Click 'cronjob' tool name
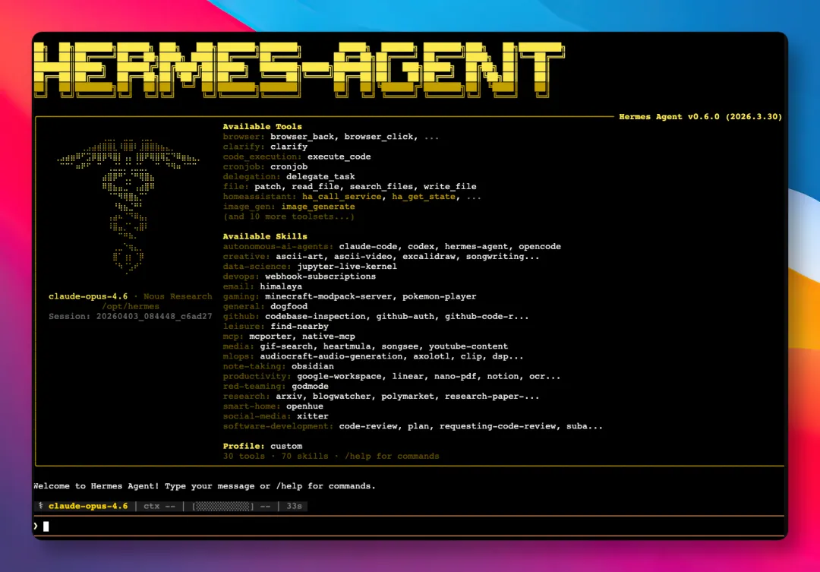This screenshot has width=820, height=572. 289,166
